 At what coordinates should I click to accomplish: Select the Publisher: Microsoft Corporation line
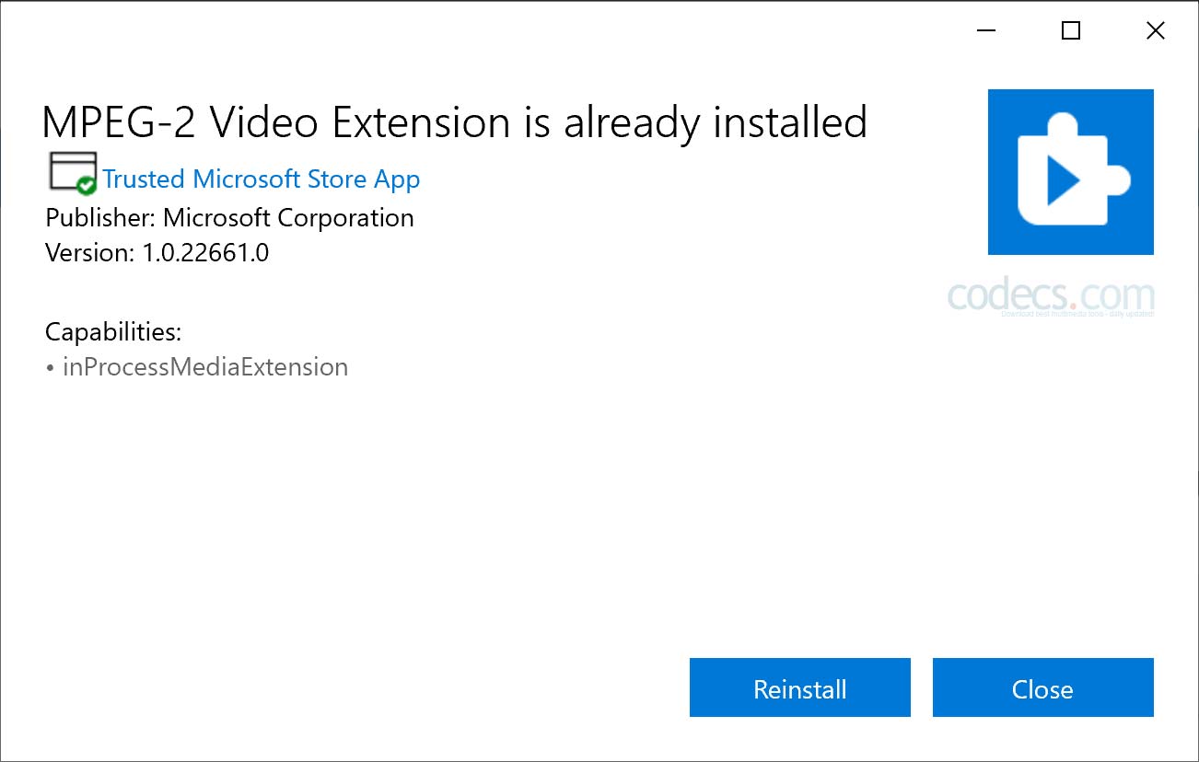[x=229, y=218]
